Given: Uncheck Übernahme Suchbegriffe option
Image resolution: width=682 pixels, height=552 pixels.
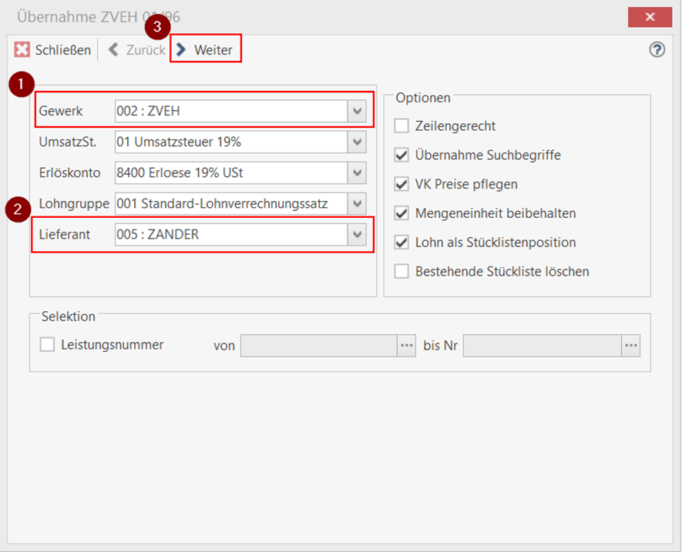Looking at the screenshot, I should click(x=401, y=156).
